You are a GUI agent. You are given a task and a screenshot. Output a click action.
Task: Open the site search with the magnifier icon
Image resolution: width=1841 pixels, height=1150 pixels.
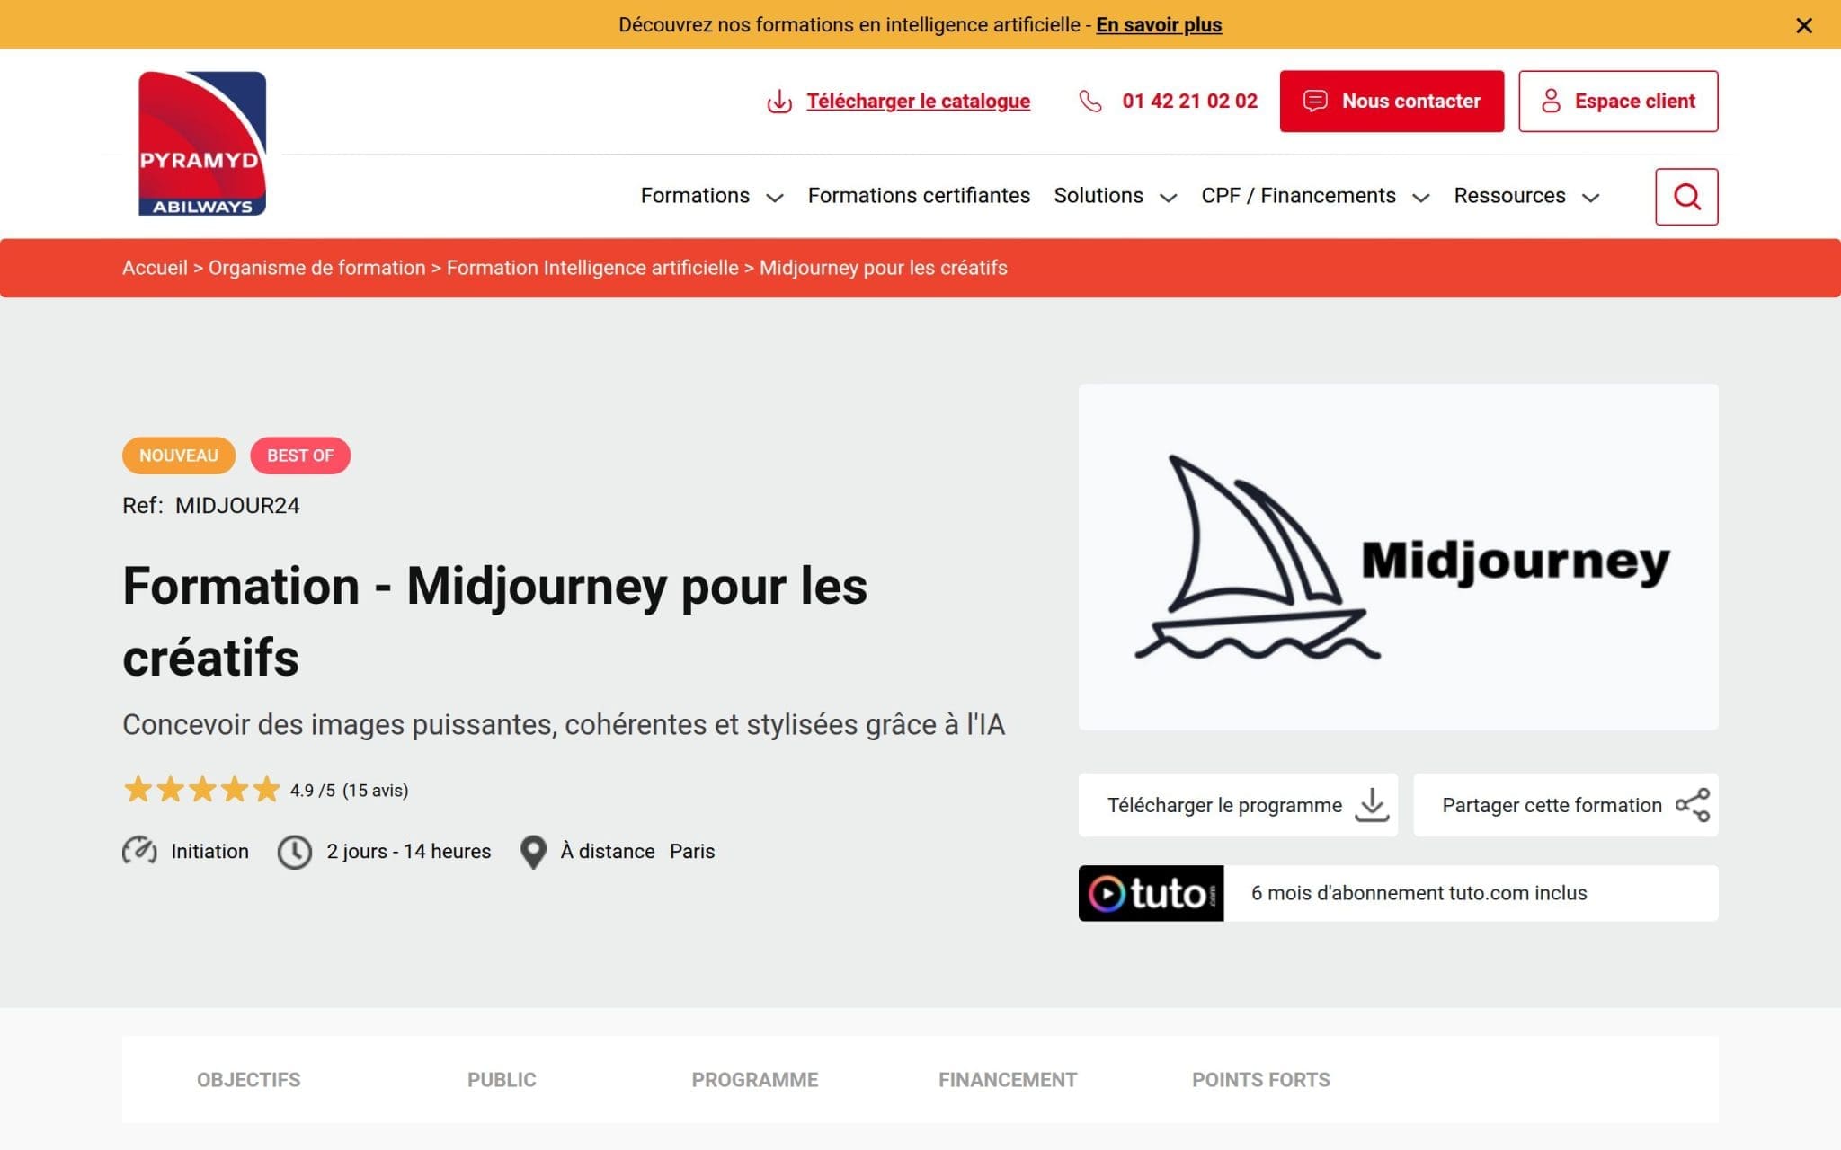click(1686, 196)
